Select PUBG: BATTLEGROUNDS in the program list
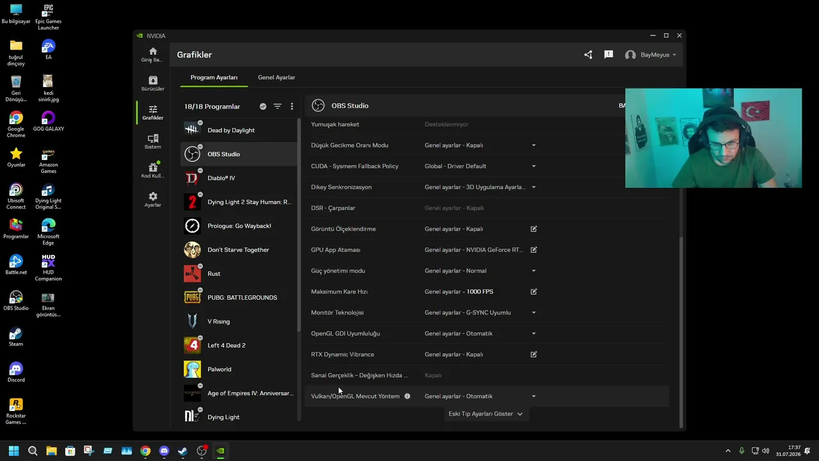 [x=239, y=298]
